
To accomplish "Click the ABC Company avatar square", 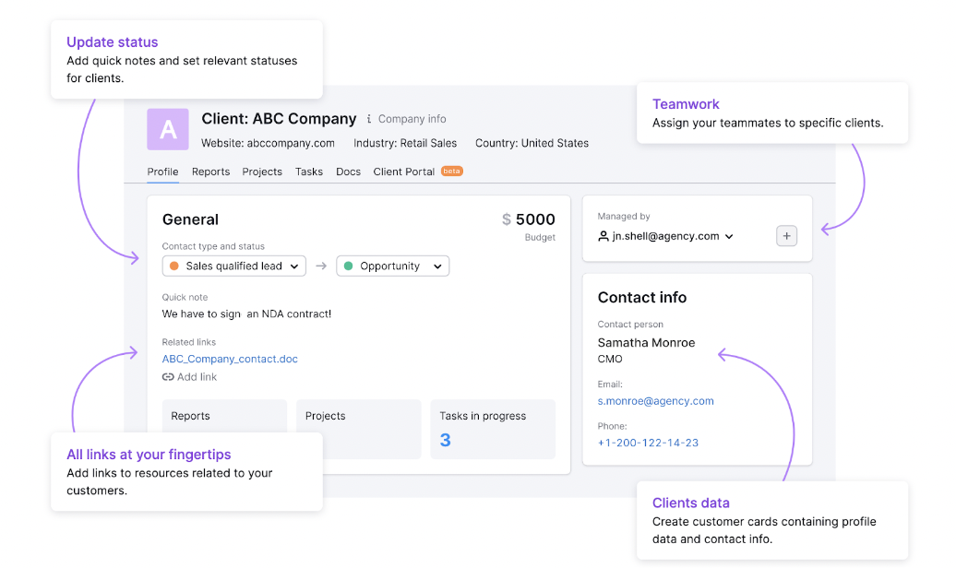I will click(167, 129).
